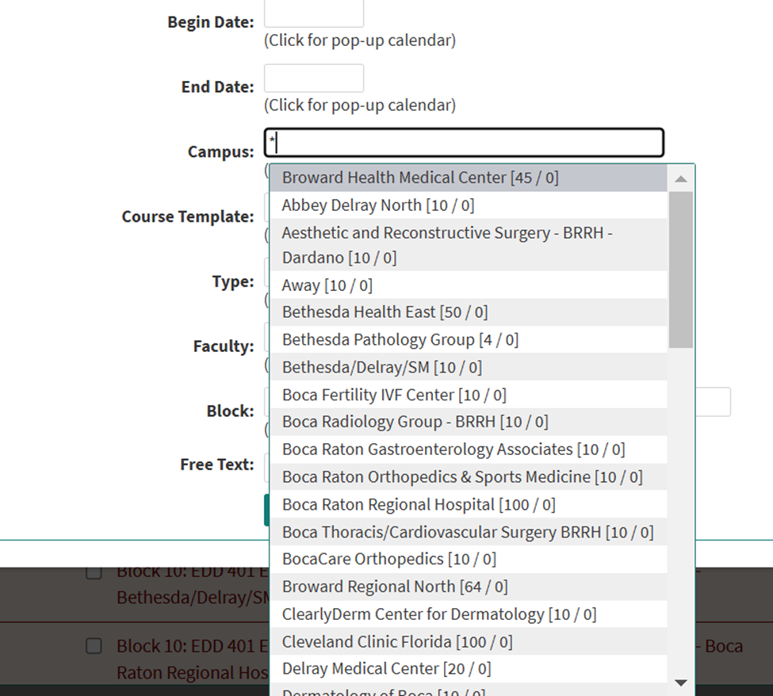Image resolution: width=773 pixels, height=696 pixels.
Task: Focus the Campus search input
Action: (464, 143)
